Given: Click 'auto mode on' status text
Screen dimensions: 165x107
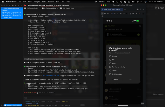Looking at the screenshot, I should (33, 105).
